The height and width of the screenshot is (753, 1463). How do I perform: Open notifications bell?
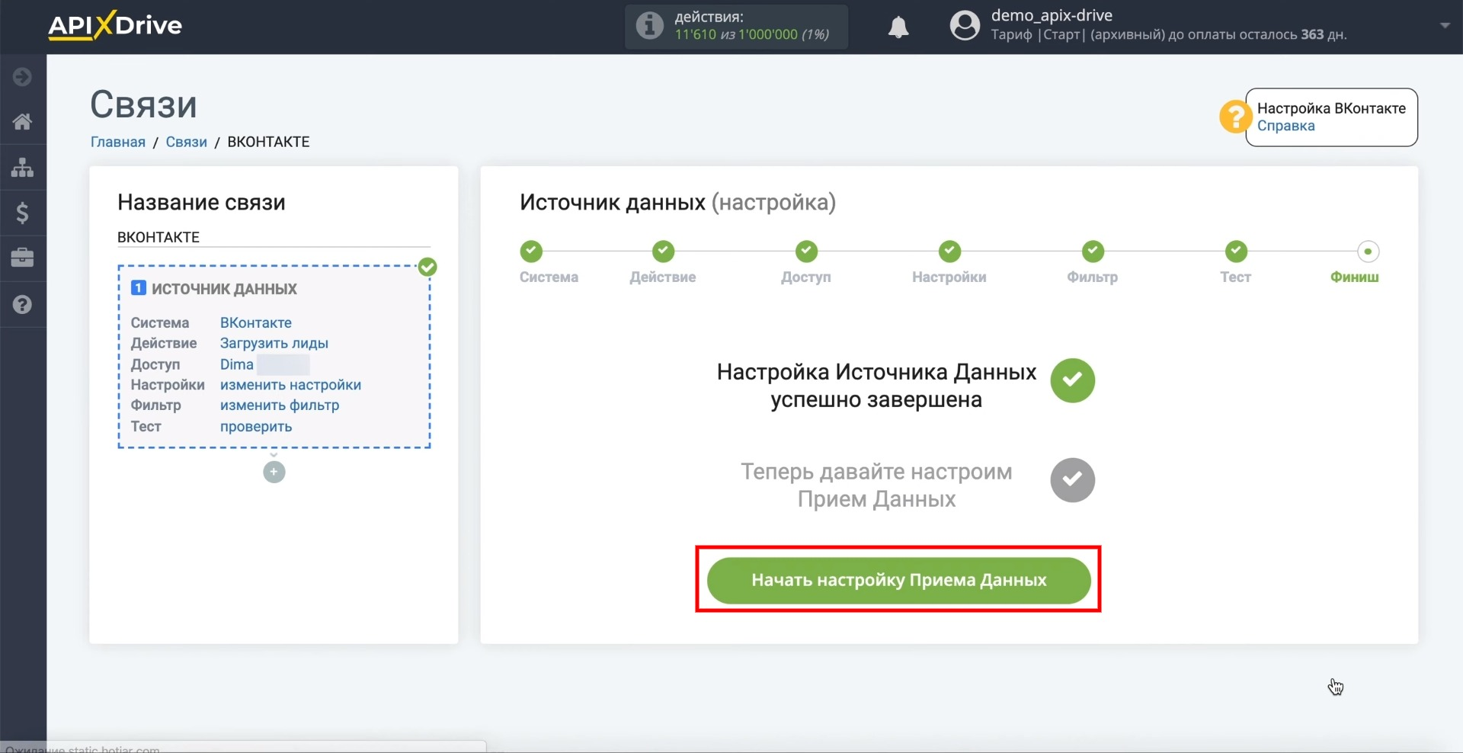coord(898,27)
